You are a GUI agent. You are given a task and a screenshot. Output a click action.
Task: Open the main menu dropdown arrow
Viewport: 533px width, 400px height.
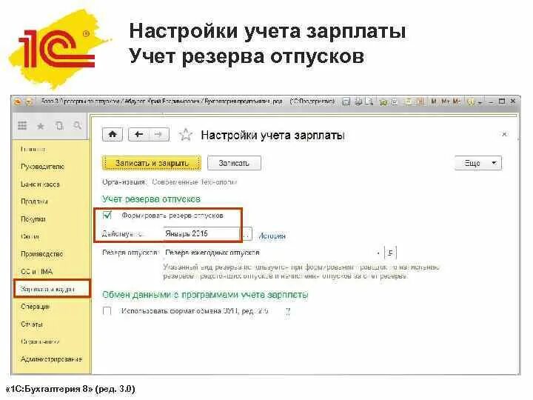pos(29,101)
